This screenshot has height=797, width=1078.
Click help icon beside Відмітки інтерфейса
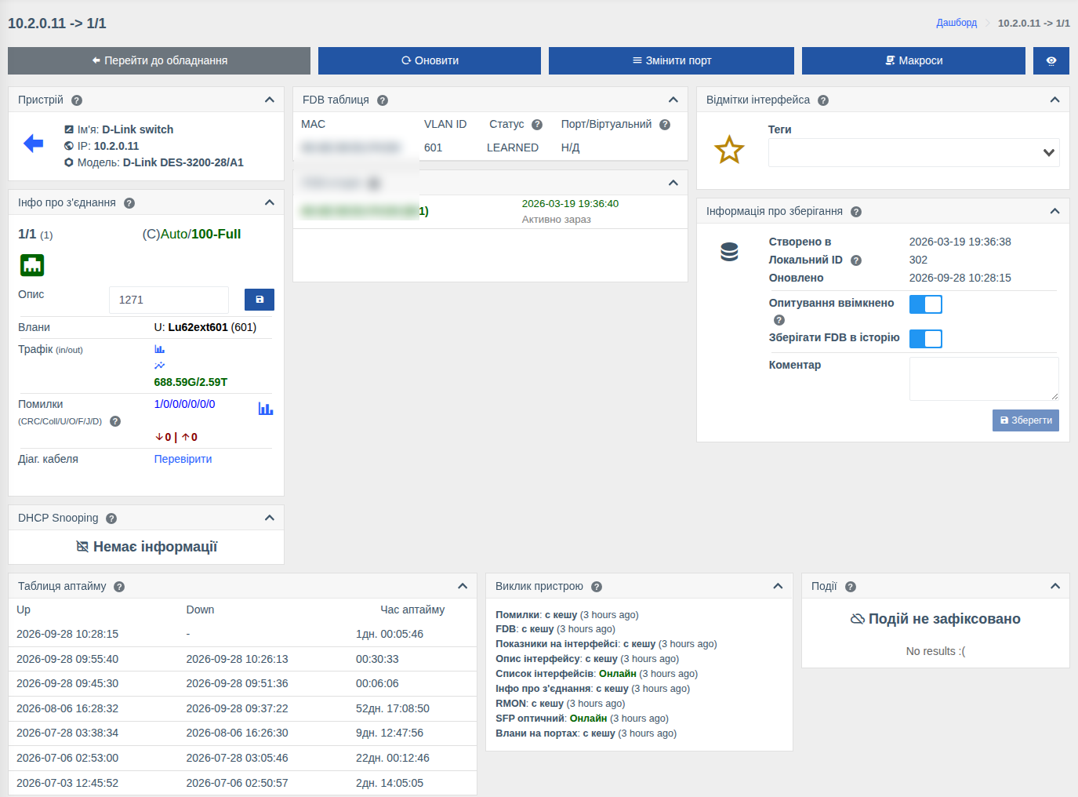click(x=823, y=100)
